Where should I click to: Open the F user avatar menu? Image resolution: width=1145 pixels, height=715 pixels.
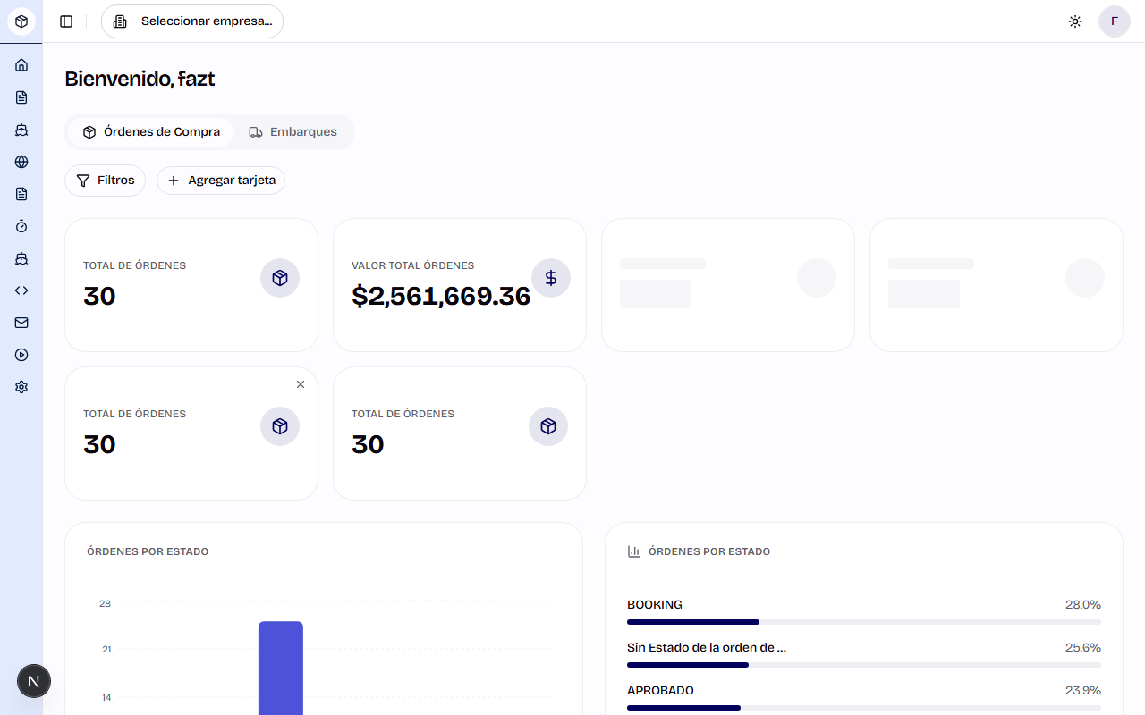(x=1115, y=21)
